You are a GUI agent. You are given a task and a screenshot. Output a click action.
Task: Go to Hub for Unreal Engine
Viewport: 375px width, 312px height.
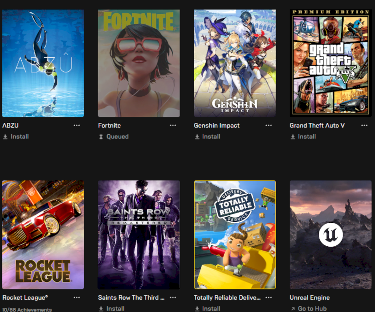[x=312, y=308]
